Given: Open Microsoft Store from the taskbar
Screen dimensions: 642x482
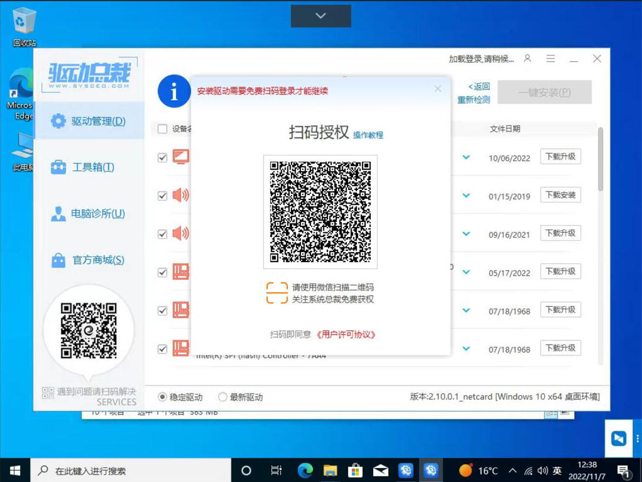Looking at the screenshot, I should [355, 470].
